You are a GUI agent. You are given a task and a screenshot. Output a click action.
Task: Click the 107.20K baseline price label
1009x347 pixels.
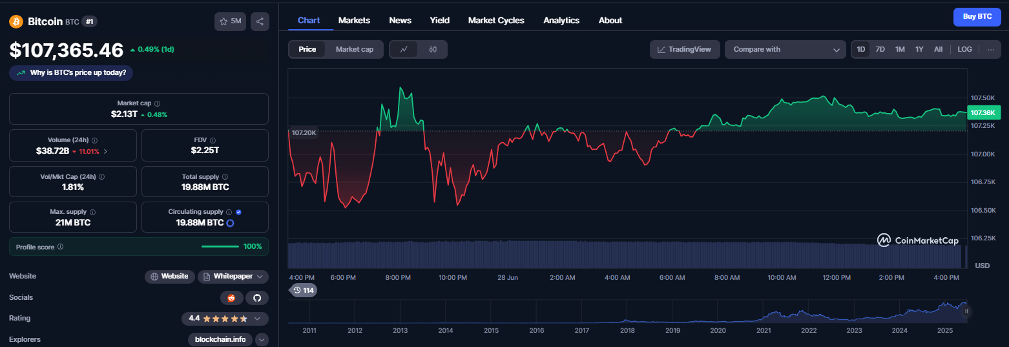(x=304, y=132)
